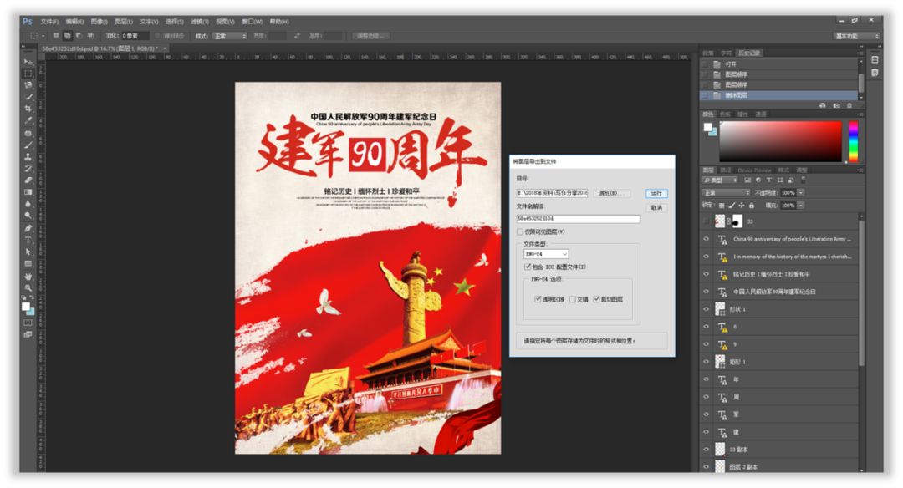Select the Lasso tool
Image resolution: width=903 pixels, height=488 pixels.
[28, 85]
